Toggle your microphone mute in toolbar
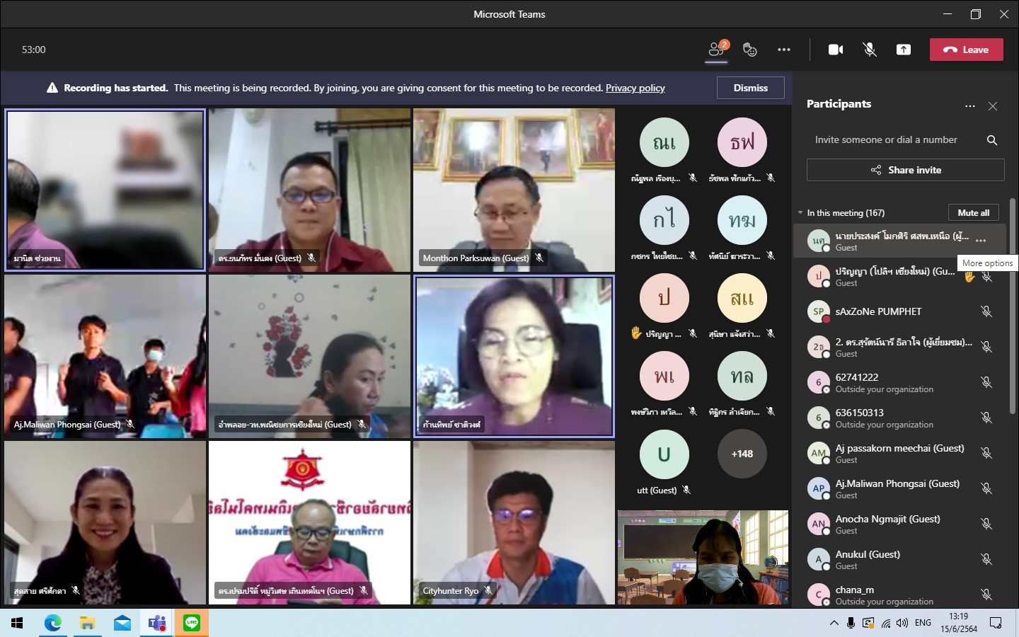 (870, 50)
